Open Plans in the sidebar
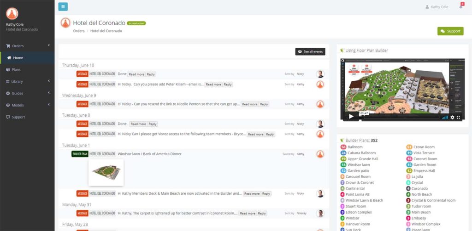Screen dimensions: 472x231 click(x=16, y=70)
